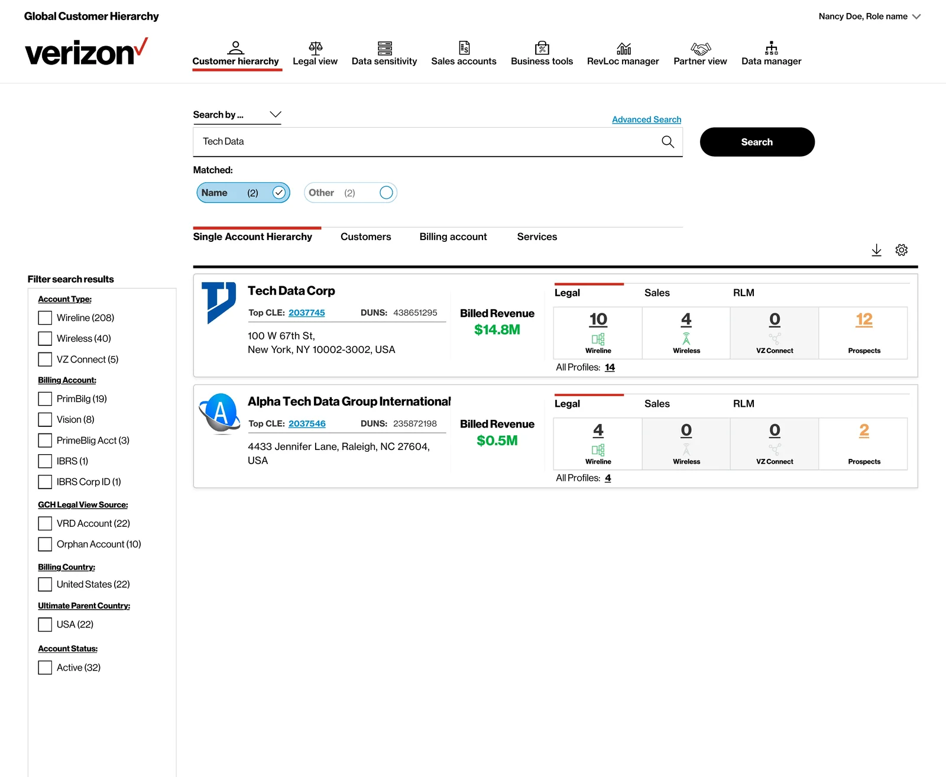Check the PrimBilg (19) filter
The image size is (946, 777).
(45, 399)
